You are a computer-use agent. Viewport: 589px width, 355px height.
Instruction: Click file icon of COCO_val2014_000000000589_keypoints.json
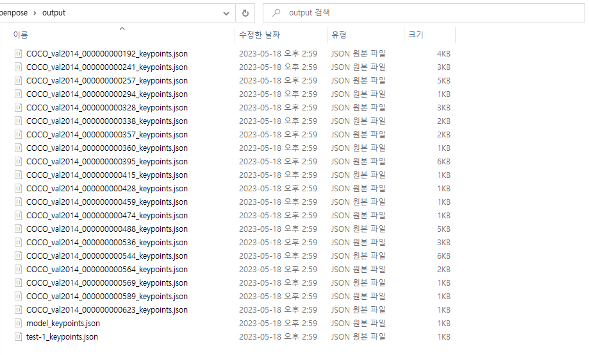pos(18,296)
